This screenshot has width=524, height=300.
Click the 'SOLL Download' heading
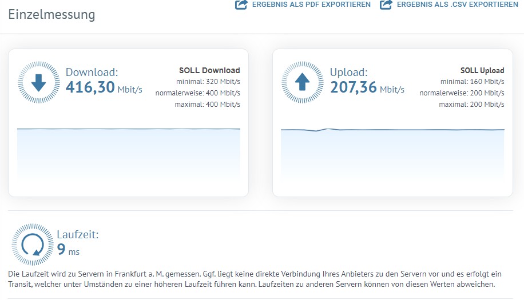[x=209, y=71]
